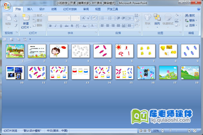
Task: Click the Quick Styles icon
Action: point(168,18)
